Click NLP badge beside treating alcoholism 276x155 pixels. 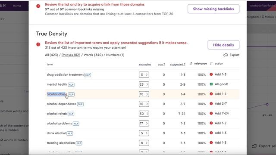[79, 143]
